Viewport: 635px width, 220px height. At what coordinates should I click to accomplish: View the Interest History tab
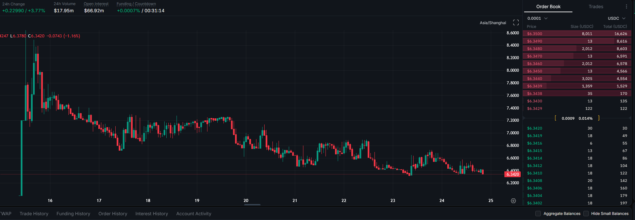coord(152,214)
